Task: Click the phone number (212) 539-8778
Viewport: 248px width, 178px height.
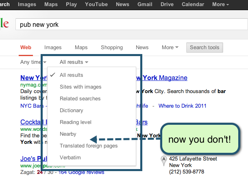Action: click(x=187, y=171)
